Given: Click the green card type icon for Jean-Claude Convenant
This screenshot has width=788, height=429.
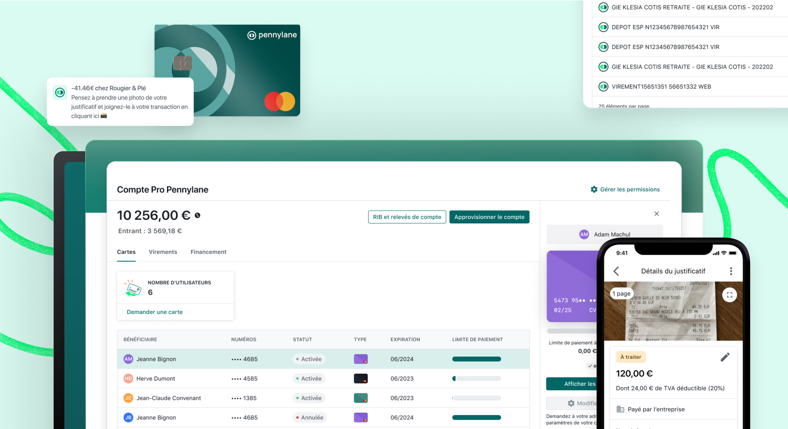Looking at the screenshot, I should (361, 398).
